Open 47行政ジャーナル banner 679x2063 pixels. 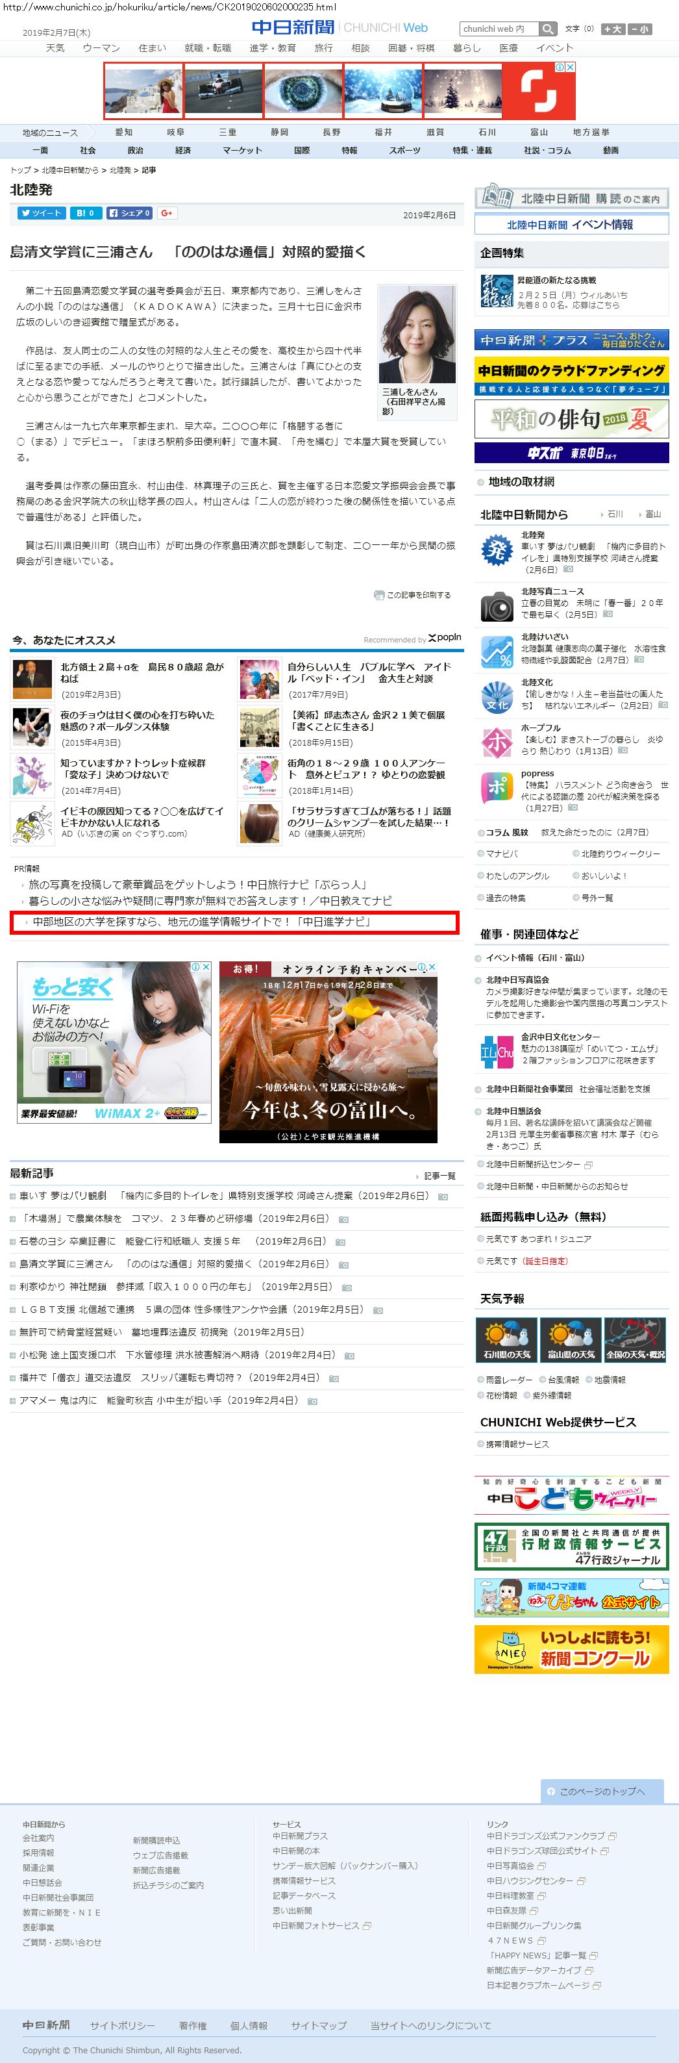(572, 1547)
